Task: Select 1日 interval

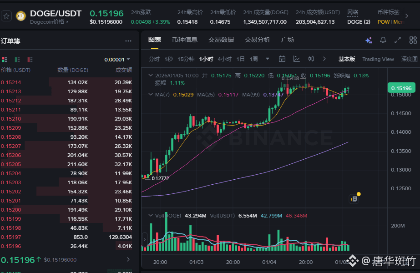Action: [240, 59]
